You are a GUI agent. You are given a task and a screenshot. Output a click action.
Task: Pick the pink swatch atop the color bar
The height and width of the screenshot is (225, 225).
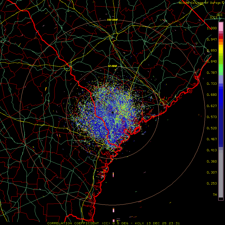pos(221,27)
